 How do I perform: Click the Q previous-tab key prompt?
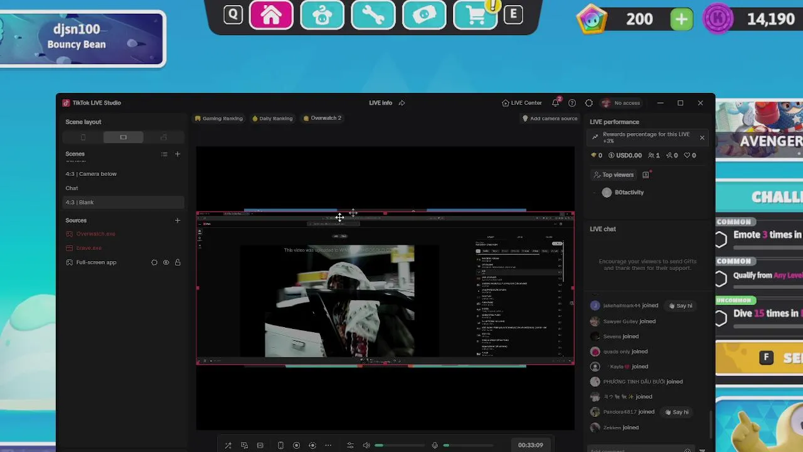(x=233, y=14)
